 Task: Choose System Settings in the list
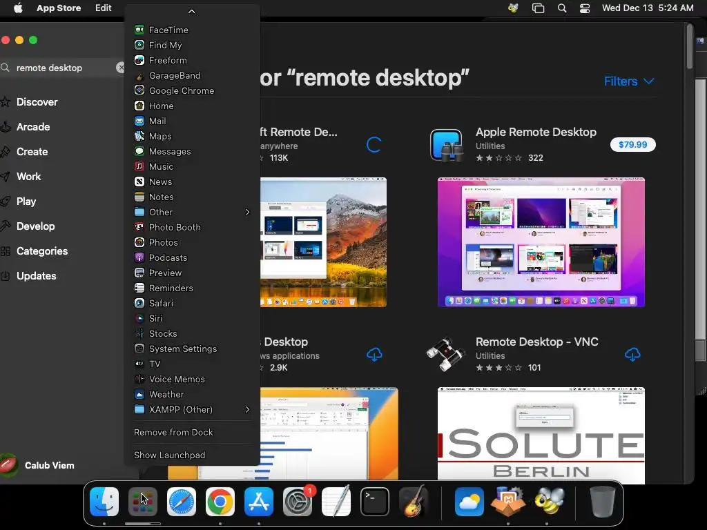point(192,349)
